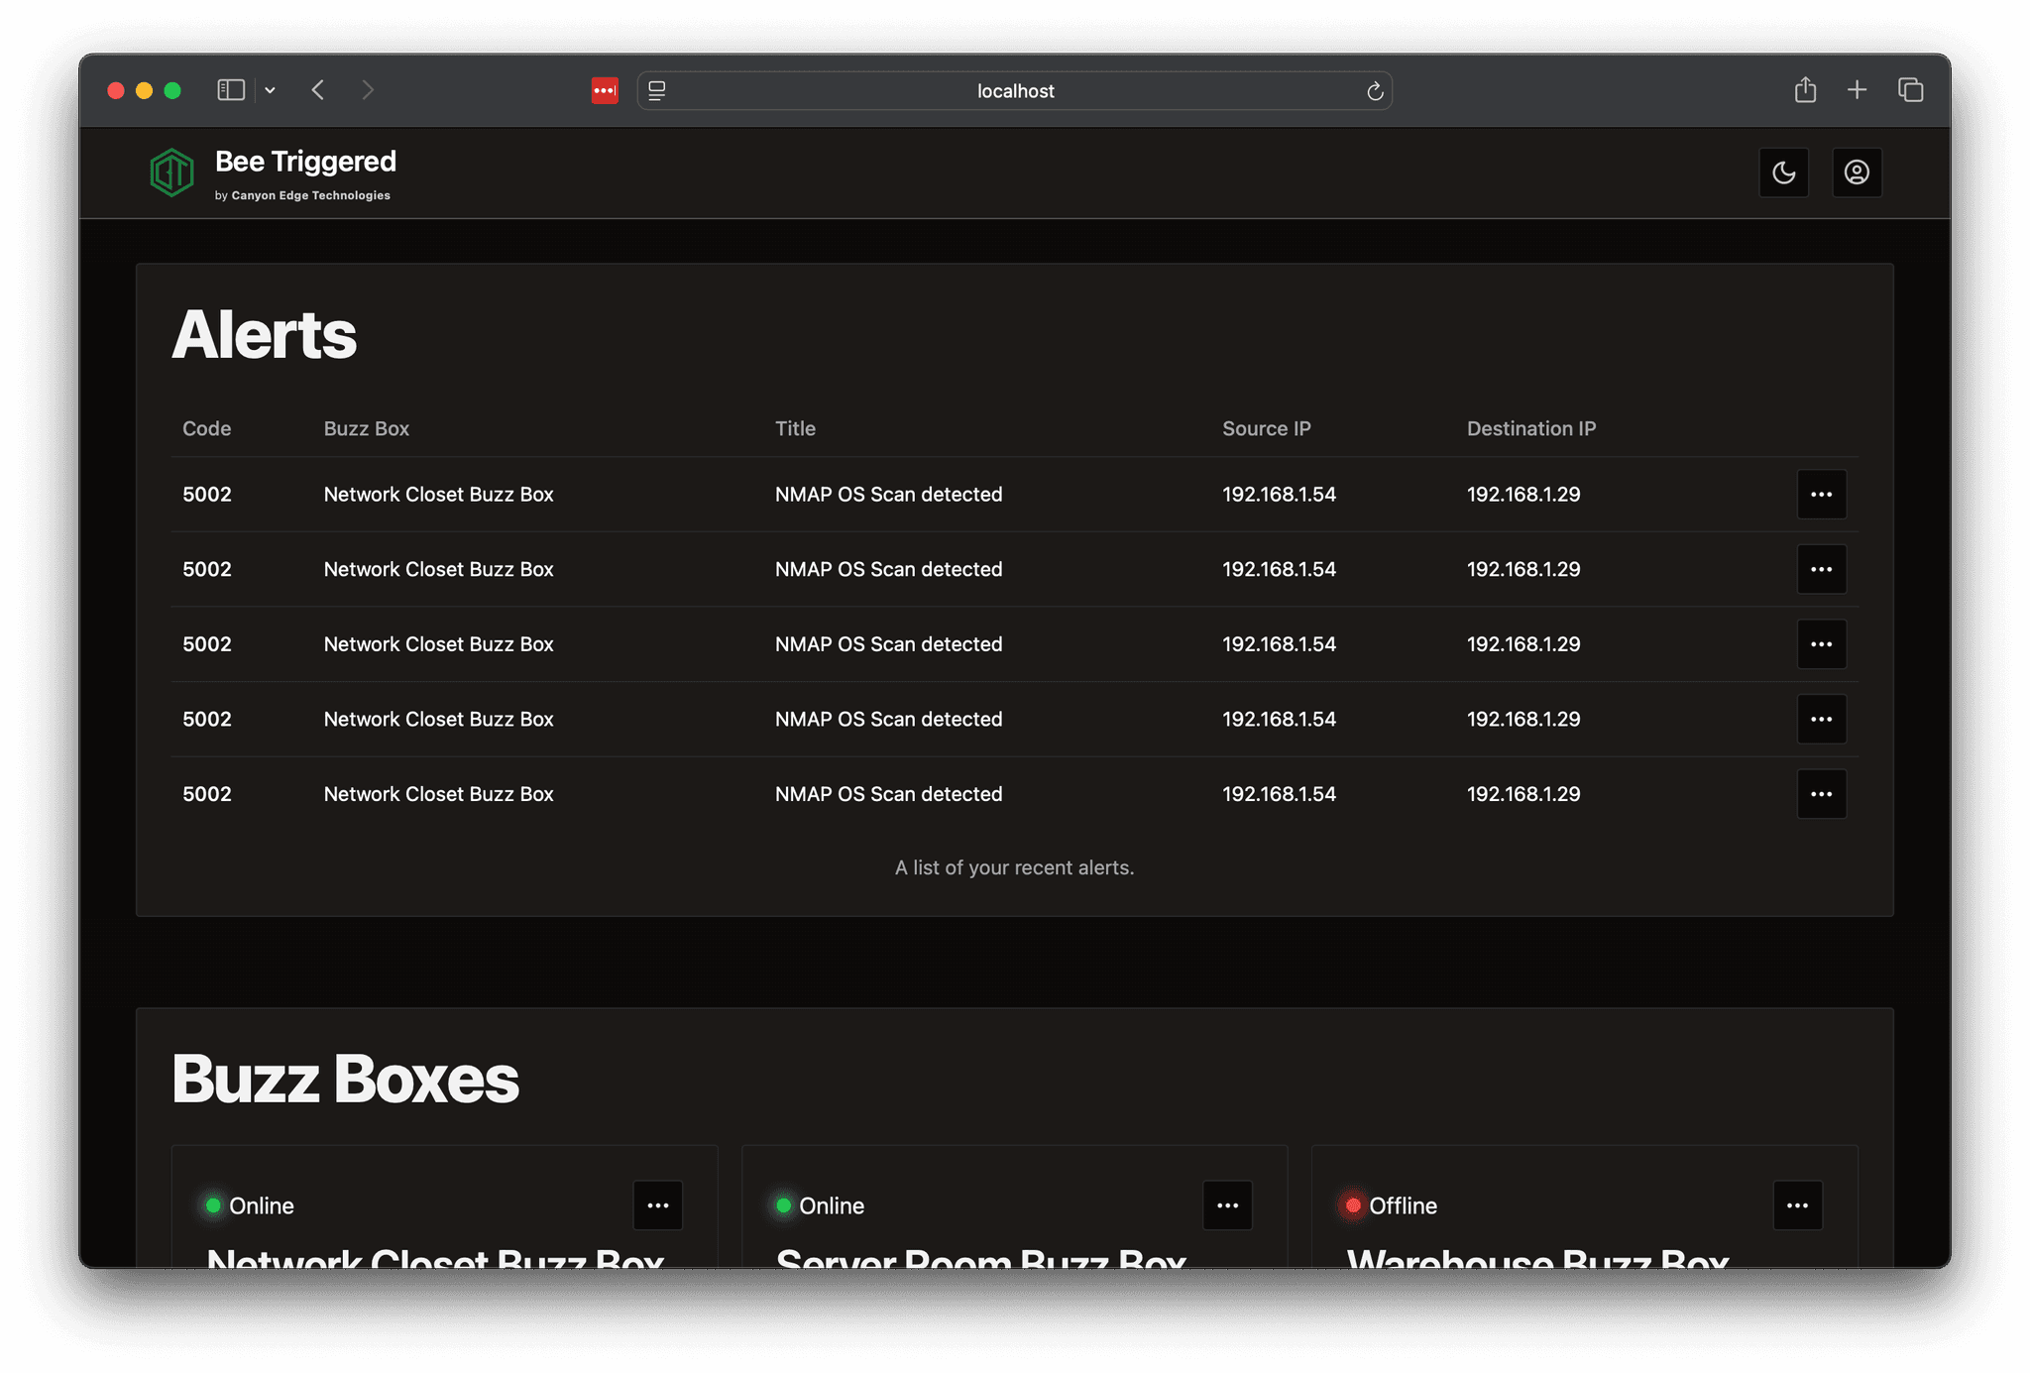The image size is (2030, 1373).
Task: Click the Canyon Edge Technologies text
Action: tap(310, 195)
